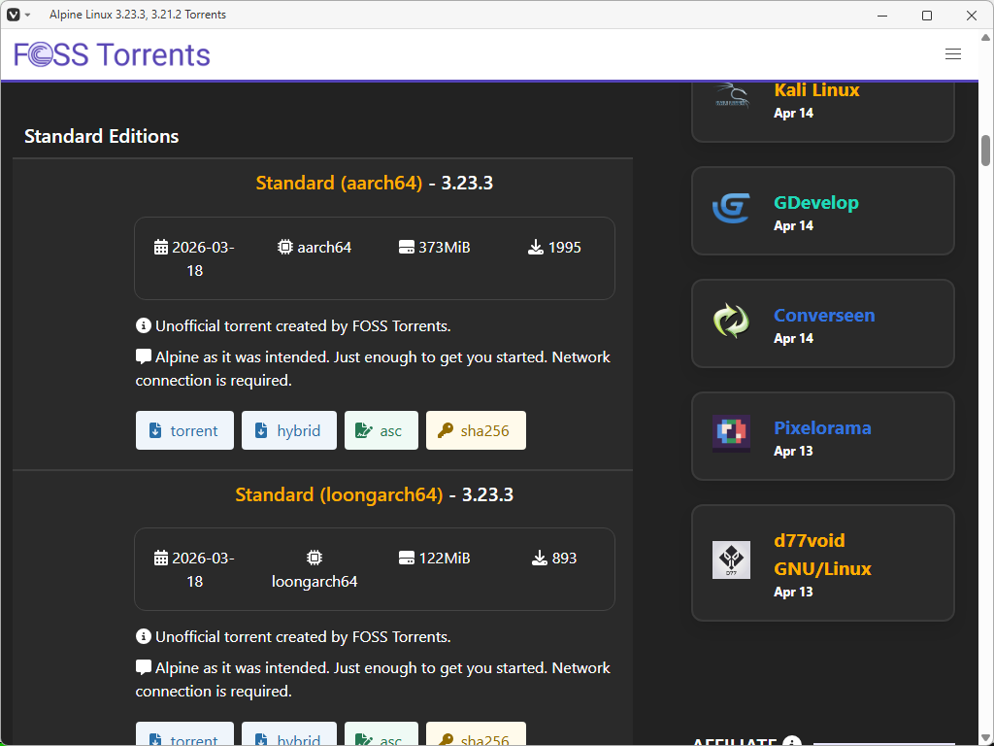The image size is (994, 746).
Task: Click the info icon beside AFFILIATE heading
Action: click(792, 741)
